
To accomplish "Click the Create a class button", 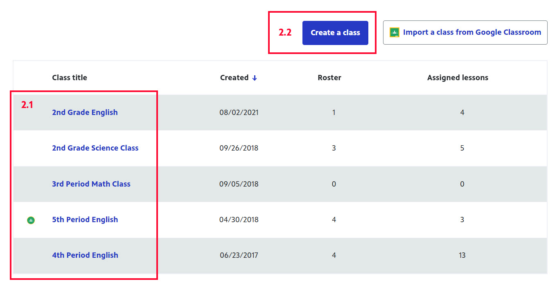I will (335, 33).
